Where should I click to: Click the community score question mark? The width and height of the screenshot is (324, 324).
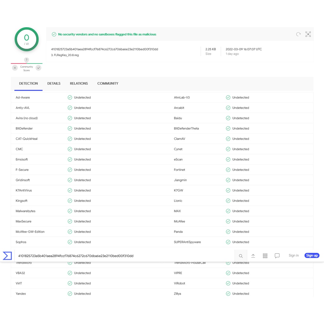coord(27,60)
